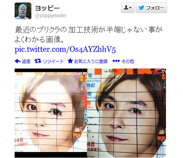This screenshot has width=183, height=158.
Task: Click the person silhouette icon
Action: coord(126,8)
